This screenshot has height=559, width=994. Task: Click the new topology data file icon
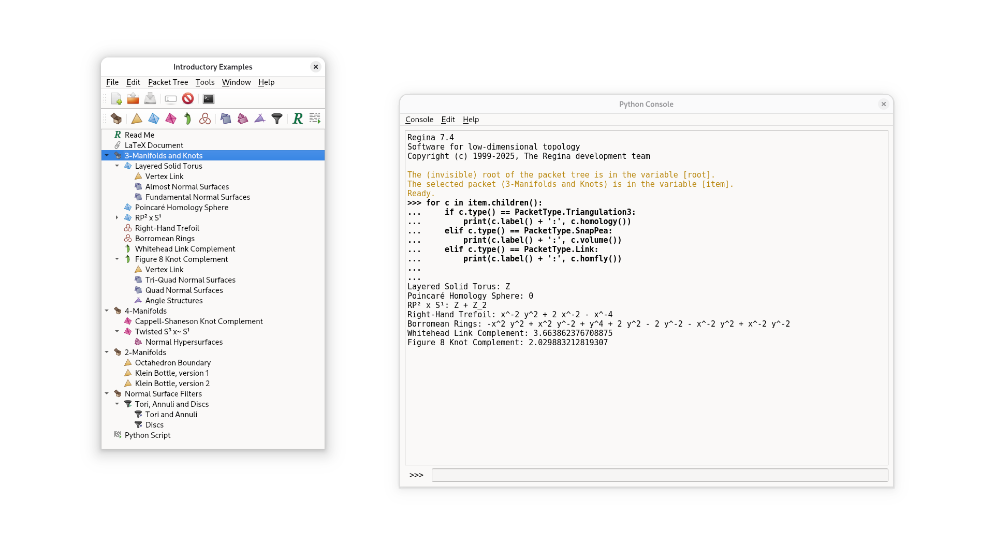pyautogui.click(x=116, y=99)
